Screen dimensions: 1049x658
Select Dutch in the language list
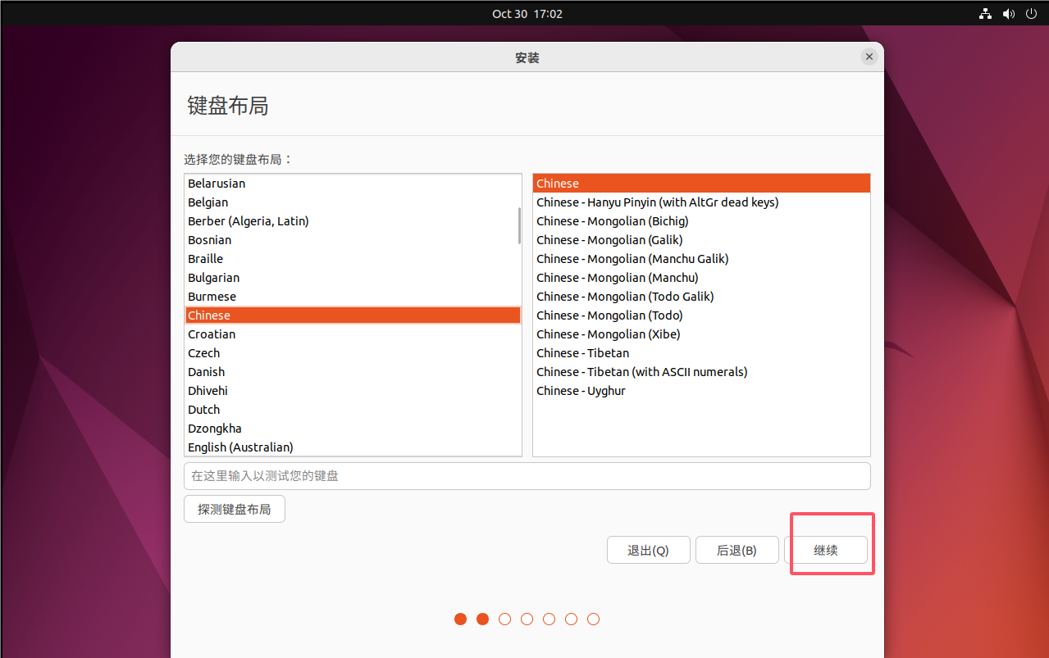353,410
